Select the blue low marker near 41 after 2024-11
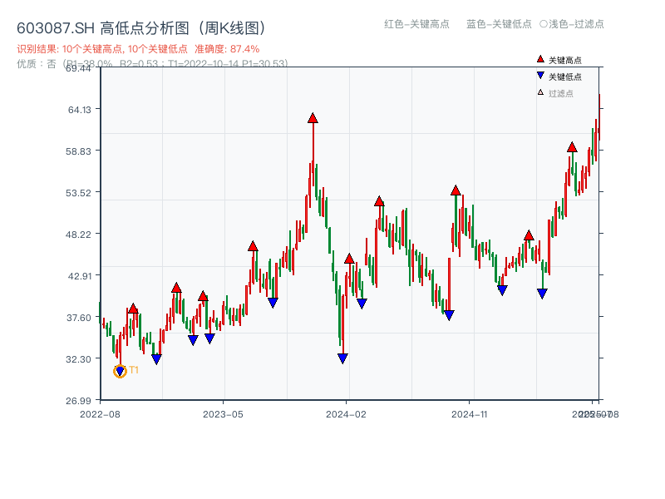665x499 pixels. pos(502,290)
